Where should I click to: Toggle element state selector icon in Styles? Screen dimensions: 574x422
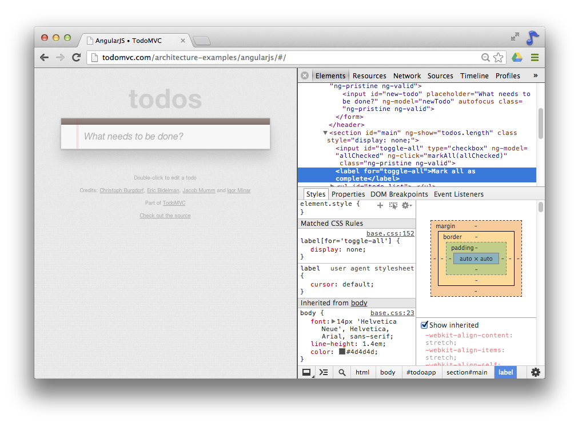coord(393,205)
